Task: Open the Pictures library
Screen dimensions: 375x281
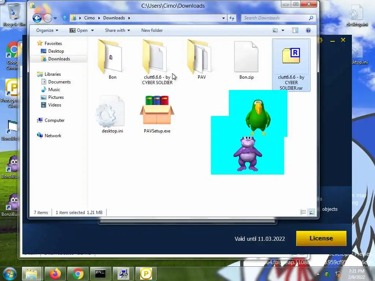Action: (56, 97)
